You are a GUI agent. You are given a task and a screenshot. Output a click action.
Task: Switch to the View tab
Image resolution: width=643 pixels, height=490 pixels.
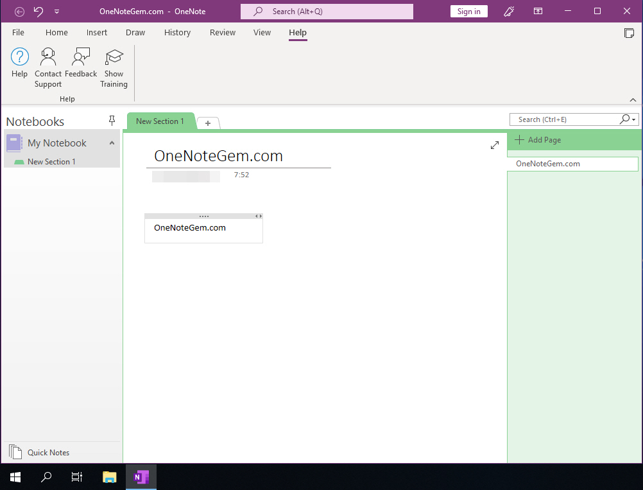(262, 32)
